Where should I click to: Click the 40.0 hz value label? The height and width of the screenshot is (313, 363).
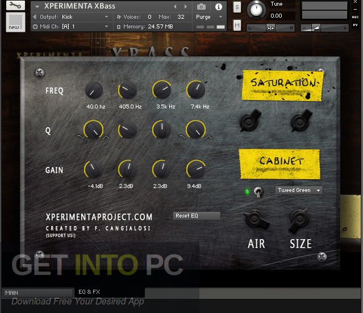pos(96,107)
